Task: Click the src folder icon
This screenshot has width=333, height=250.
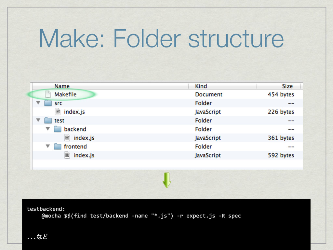Action: pyautogui.click(x=48, y=103)
